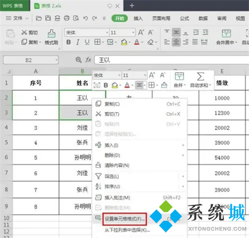Open the ribbon font name dropdown
This screenshot has width=249, height=238.
point(107,33)
